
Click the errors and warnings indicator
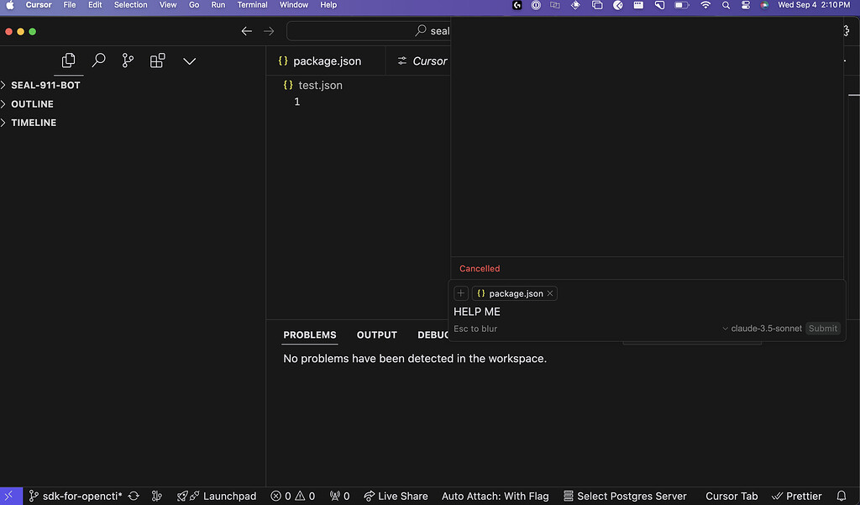pos(292,496)
